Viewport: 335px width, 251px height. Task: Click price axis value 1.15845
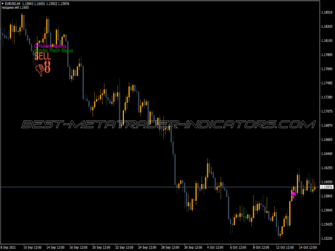[x=327, y=196]
